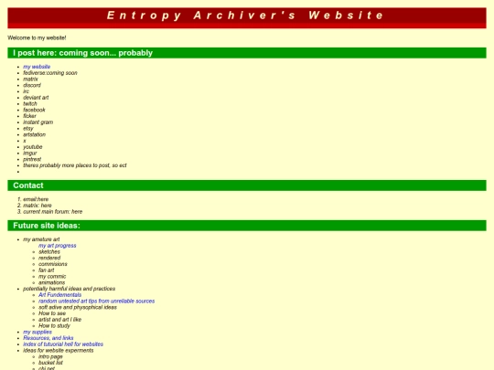Open the 'Art Fundementals' link
Viewport: 494px width, 370px height.
point(59,295)
